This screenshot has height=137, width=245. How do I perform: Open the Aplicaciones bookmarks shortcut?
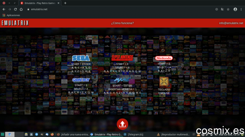coord(11,15)
